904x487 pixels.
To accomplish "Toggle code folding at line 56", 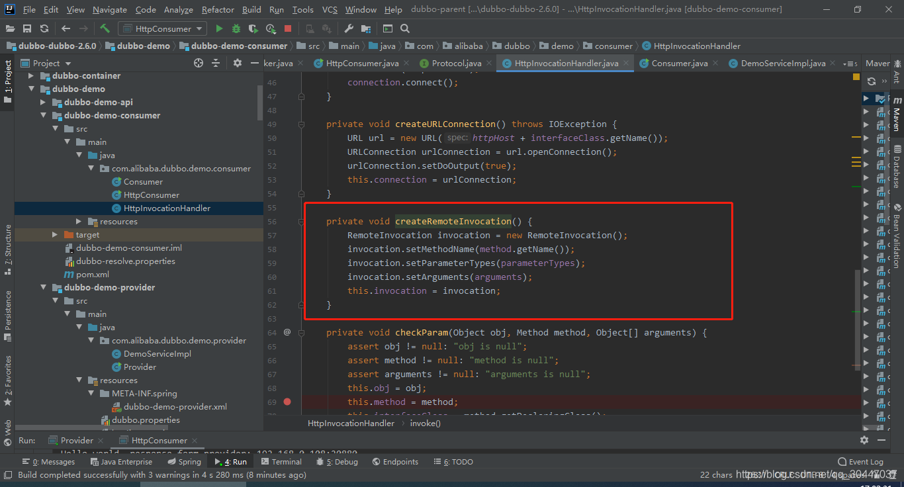I will coord(301,222).
